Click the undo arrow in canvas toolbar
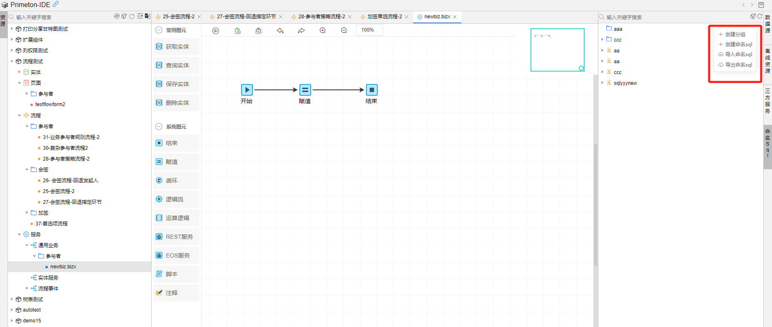This screenshot has width=772, height=327. (280, 31)
